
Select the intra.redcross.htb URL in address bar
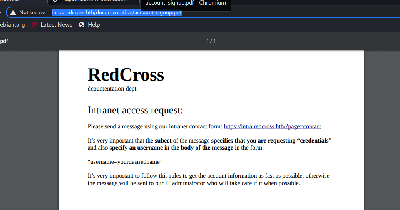(x=117, y=12)
